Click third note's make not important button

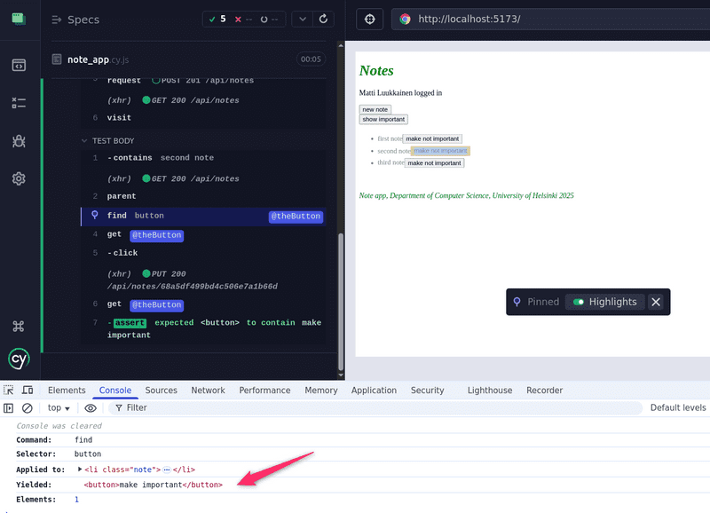click(x=434, y=163)
